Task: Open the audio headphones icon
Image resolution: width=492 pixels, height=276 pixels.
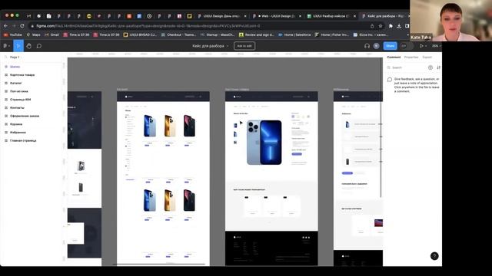Action: pos(367,46)
